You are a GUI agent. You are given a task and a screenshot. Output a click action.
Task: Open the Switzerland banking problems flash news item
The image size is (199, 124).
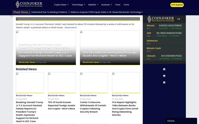coord(49,12)
